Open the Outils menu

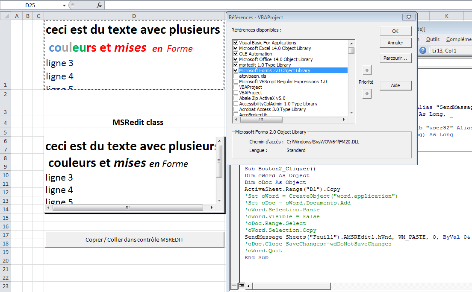click(433, 38)
